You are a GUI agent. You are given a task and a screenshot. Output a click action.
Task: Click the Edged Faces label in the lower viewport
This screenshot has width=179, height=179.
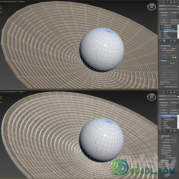pyautogui.click(x=13, y=92)
